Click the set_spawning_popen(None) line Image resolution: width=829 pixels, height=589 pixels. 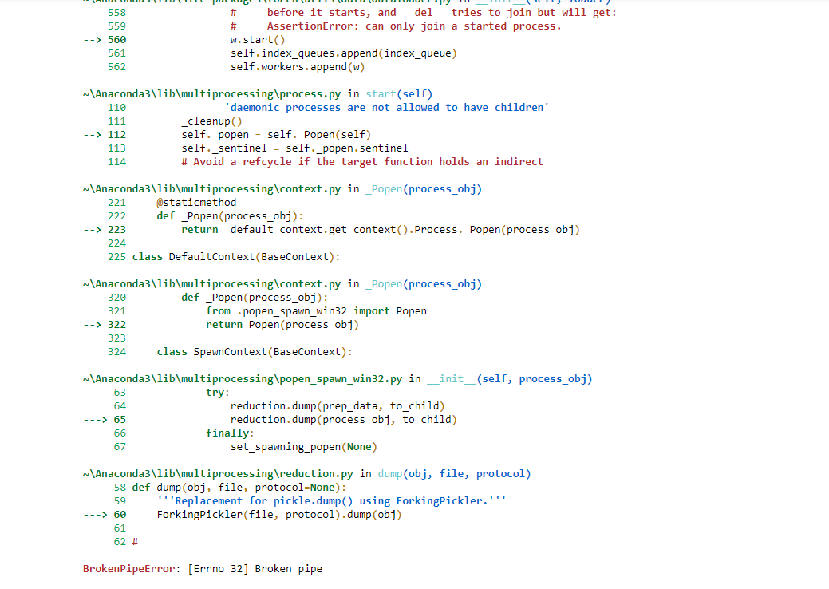click(x=303, y=447)
